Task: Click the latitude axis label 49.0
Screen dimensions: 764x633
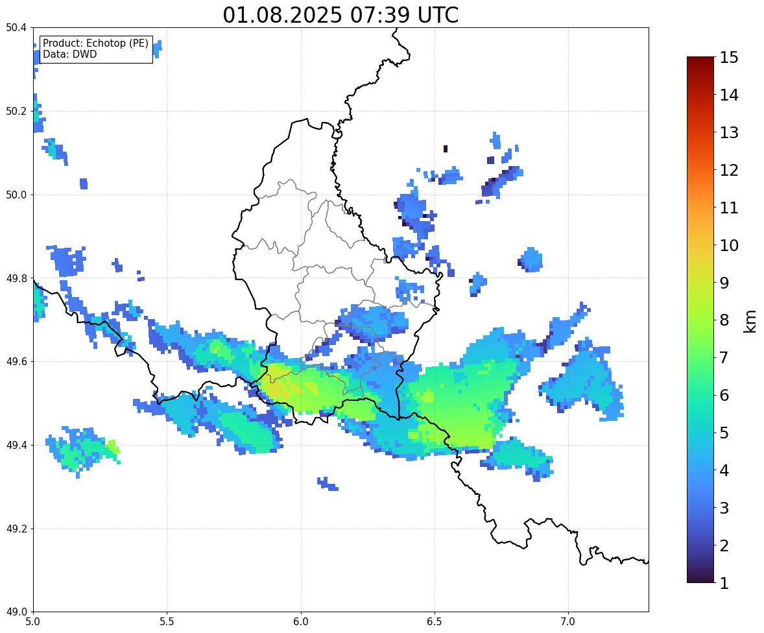Action: tap(16, 612)
